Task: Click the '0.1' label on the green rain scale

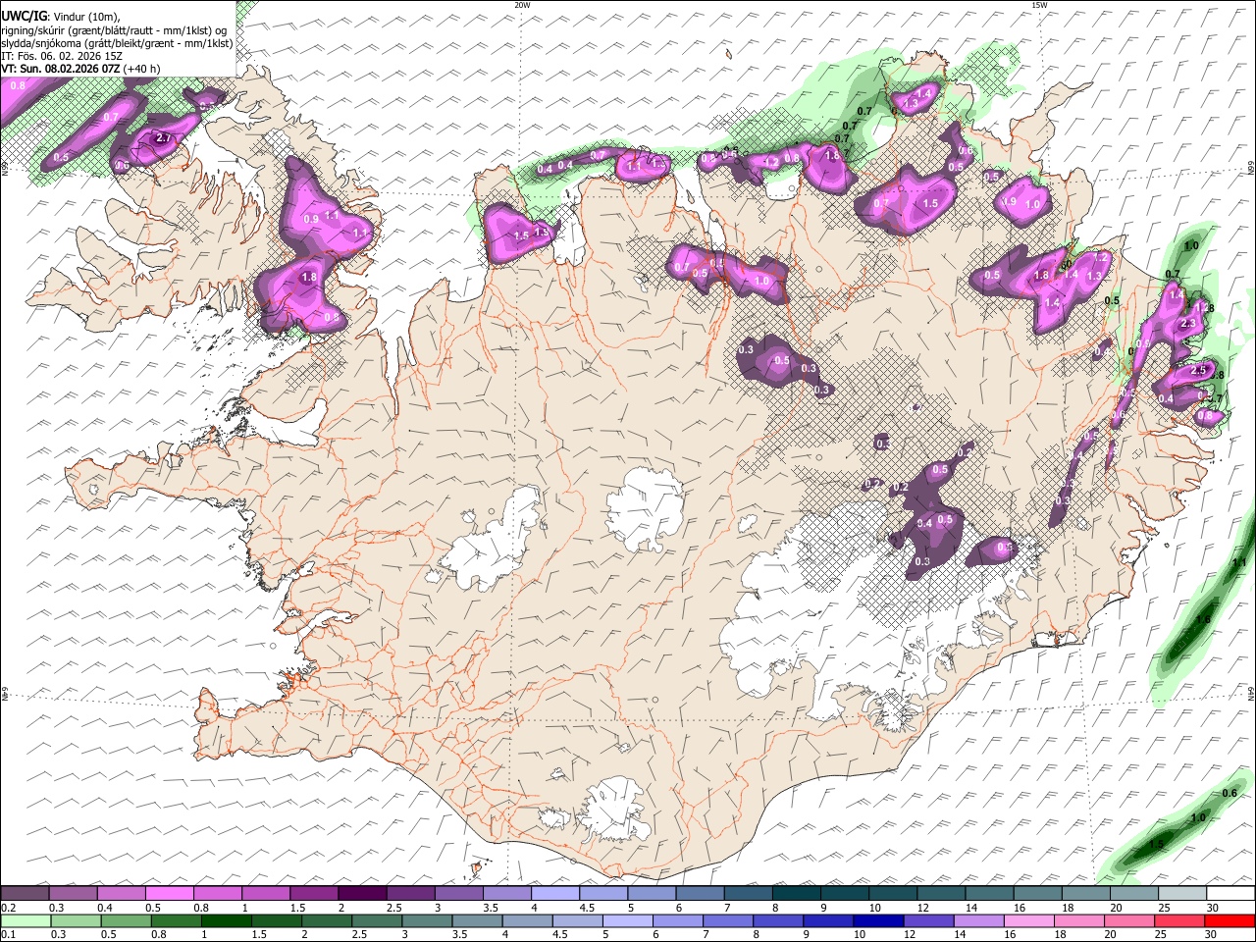Action: click(8, 935)
